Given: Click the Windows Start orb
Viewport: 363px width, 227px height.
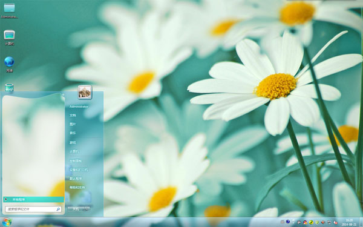Looking at the screenshot, I should 7,222.
